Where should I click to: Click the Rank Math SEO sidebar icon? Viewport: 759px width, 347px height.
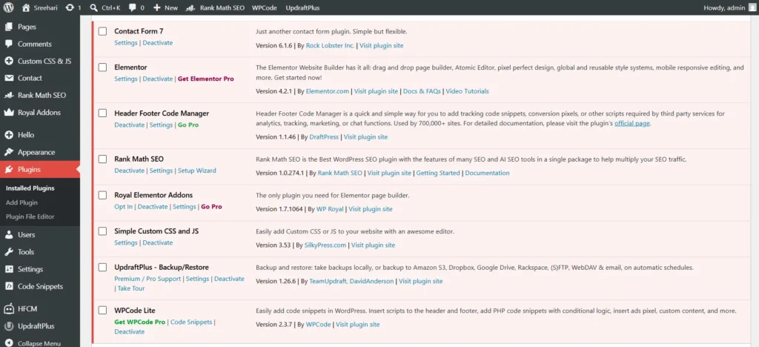[9, 96]
